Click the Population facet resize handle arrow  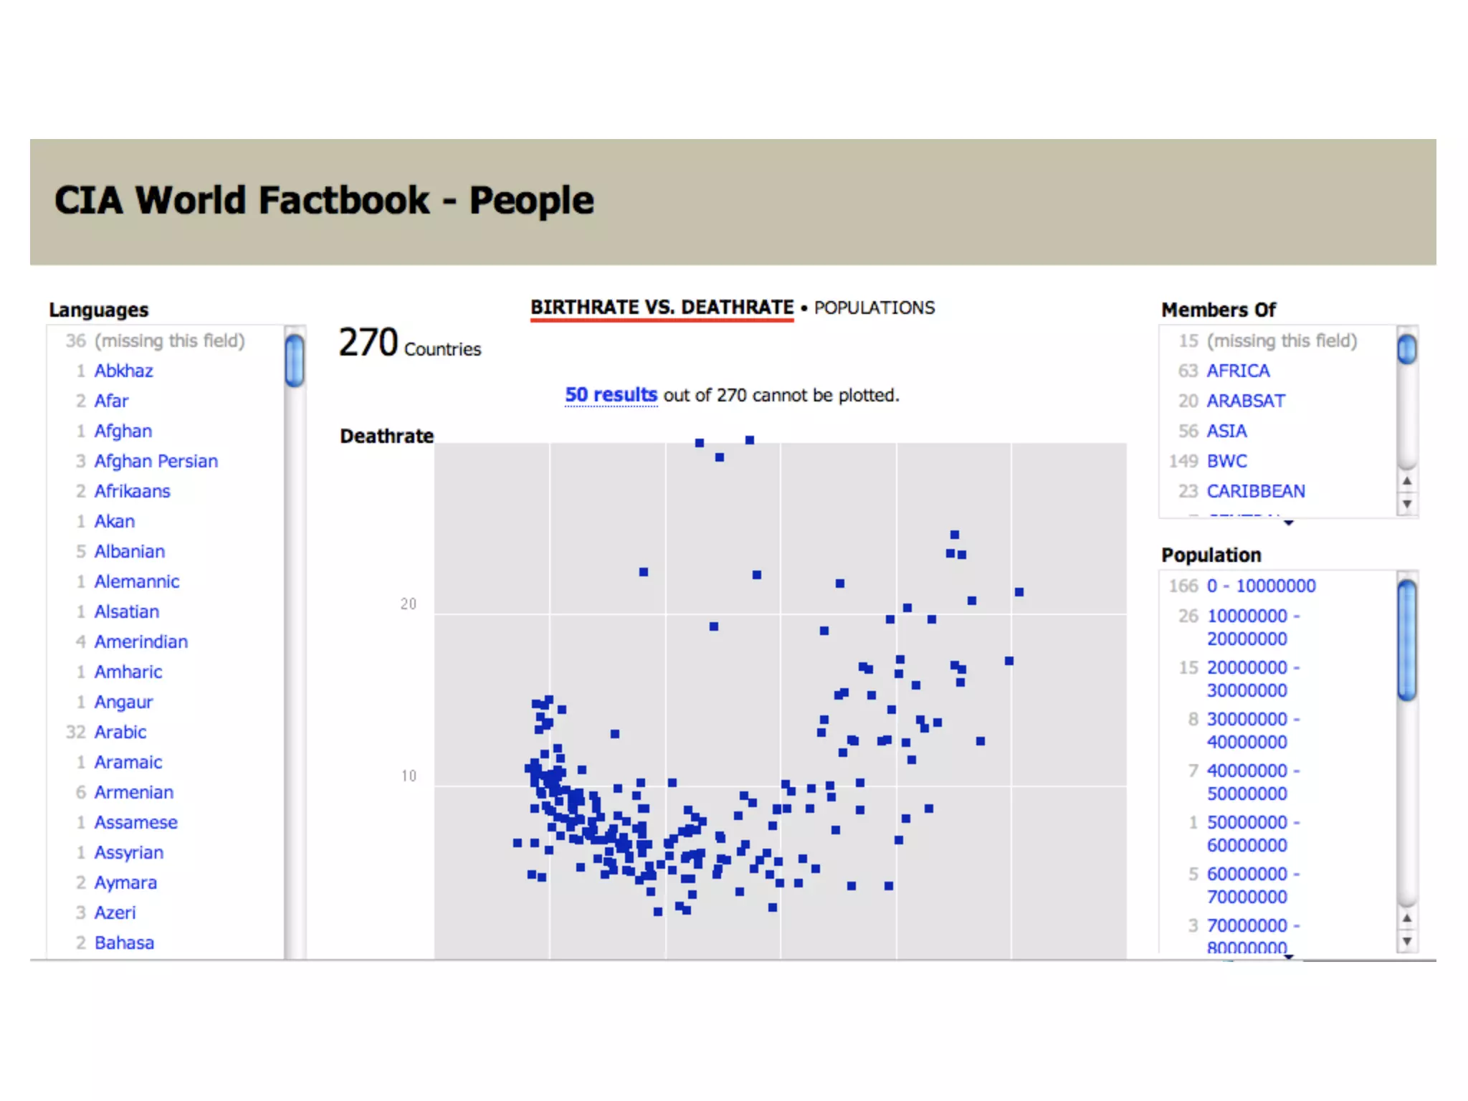click(1289, 957)
